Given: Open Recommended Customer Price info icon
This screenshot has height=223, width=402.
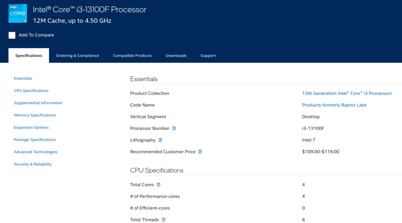Looking at the screenshot, I should 200,152.
